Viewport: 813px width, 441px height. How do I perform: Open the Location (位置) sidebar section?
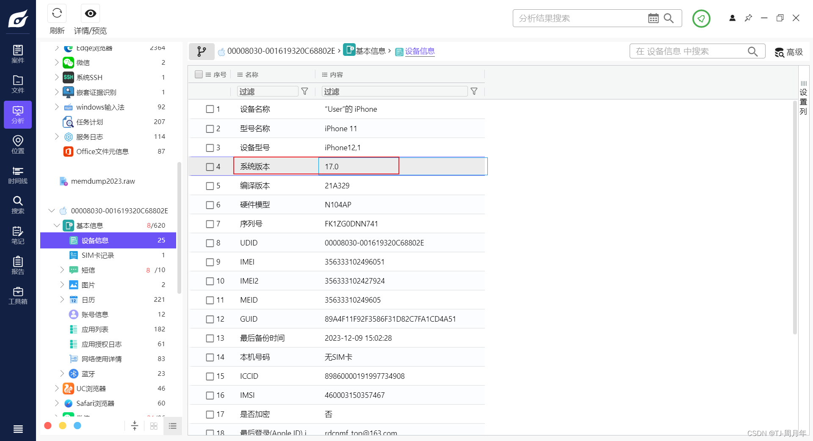point(18,145)
